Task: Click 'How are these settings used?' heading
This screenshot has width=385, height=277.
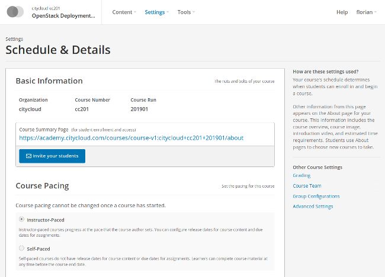Action: pos(326,72)
